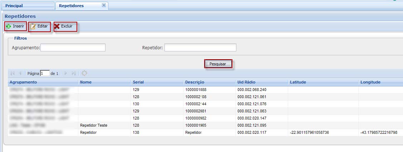Sort by the Serial column header
The width and height of the screenshot is (403, 152).
(x=138, y=82)
